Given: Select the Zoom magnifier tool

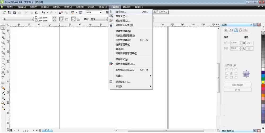Looking at the screenshot, I should (x=3, y=42).
